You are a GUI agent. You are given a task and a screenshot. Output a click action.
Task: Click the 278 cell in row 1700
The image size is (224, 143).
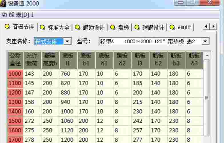32,140
